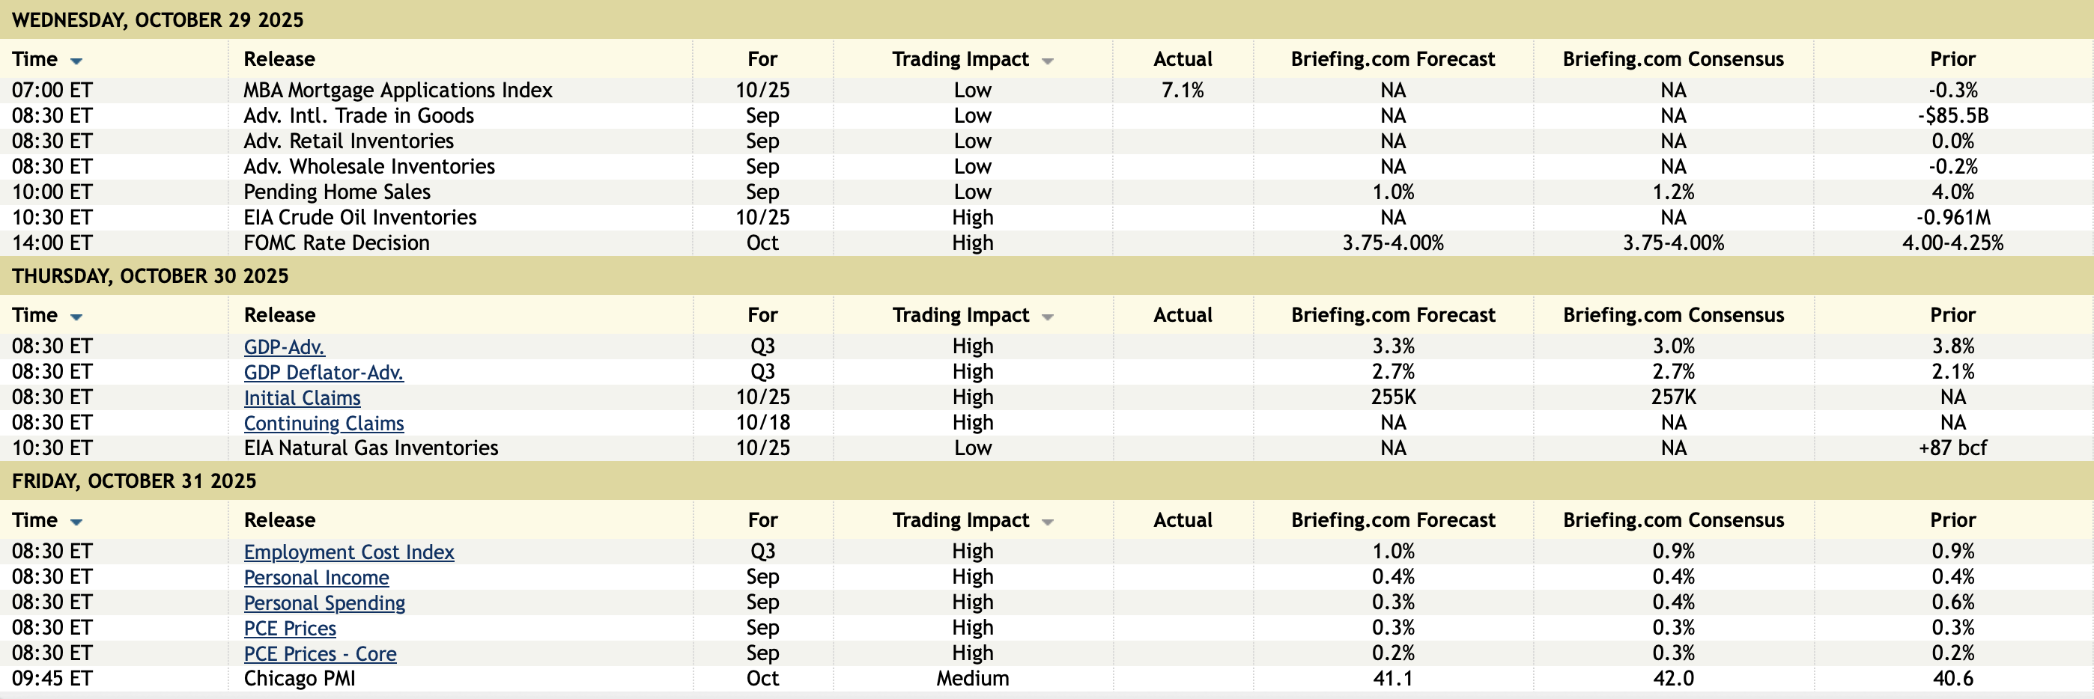Click the FOMC Rate Decision row
Screen dimensions: 2094x699
(x=336, y=242)
